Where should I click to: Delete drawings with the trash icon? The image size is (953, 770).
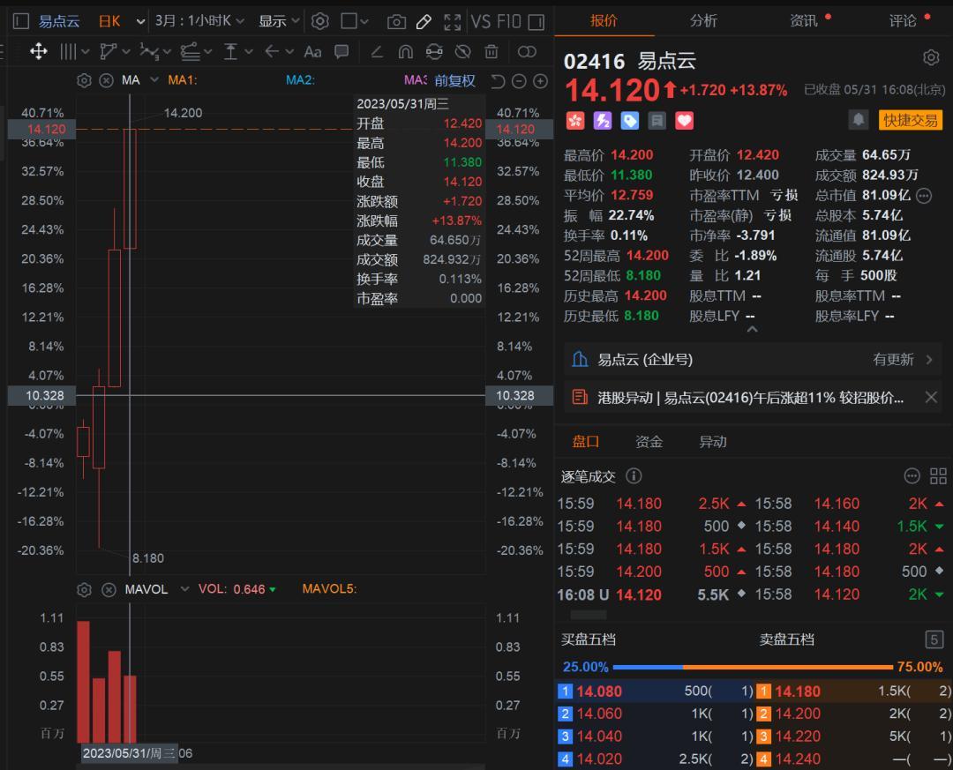point(492,51)
